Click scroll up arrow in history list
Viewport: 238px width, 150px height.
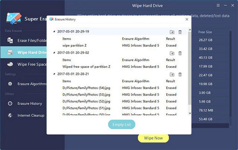[190, 30]
